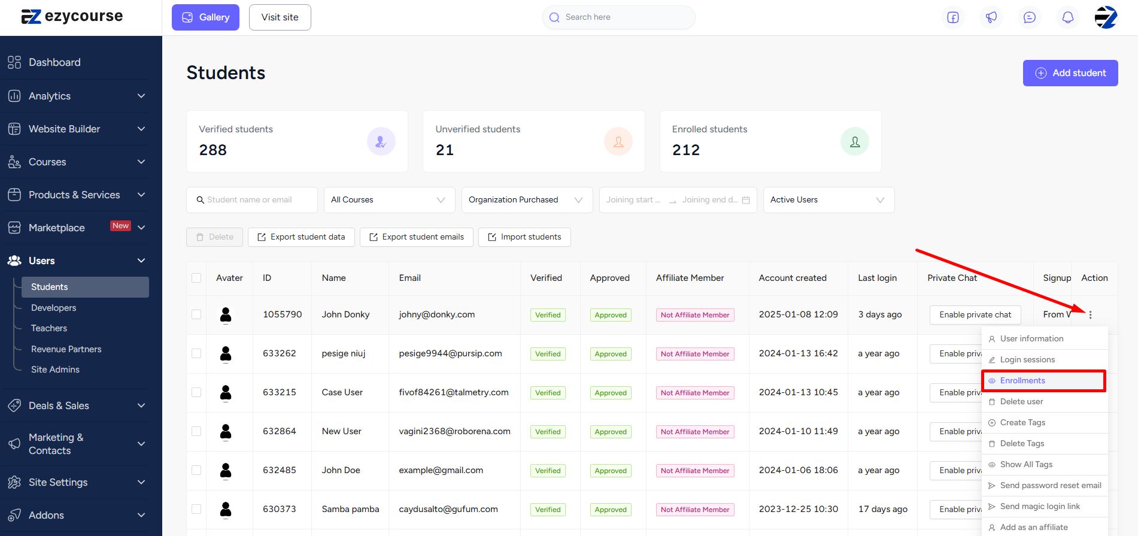The image size is (1138, 536).
Task: Click the search magnifier in the top search bar
Action: 554,17
